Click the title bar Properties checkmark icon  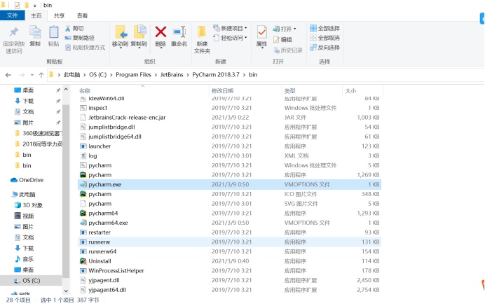[x=18, y=6]
